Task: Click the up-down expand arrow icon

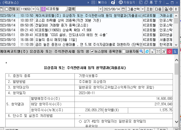Action: coord(176,9)
